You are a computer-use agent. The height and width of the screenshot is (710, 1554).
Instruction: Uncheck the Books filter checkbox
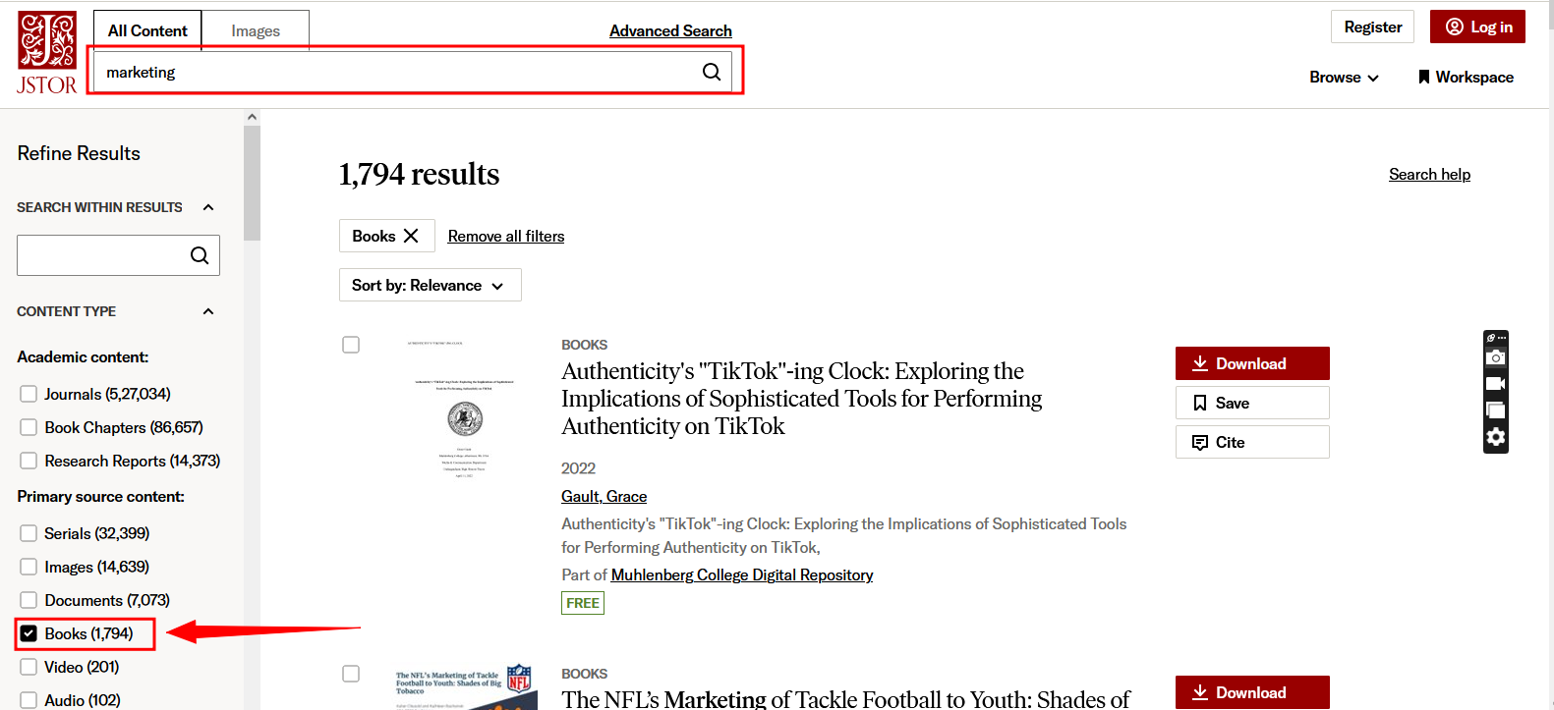pyautogui.click(x=29, y=633)
